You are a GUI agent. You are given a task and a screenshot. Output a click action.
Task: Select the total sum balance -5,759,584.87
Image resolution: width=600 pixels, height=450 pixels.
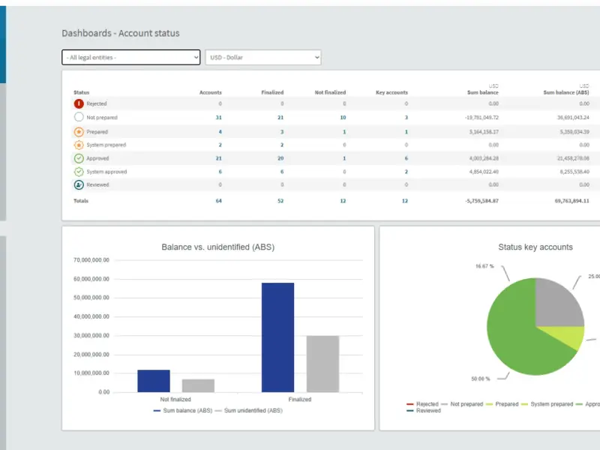481,201
